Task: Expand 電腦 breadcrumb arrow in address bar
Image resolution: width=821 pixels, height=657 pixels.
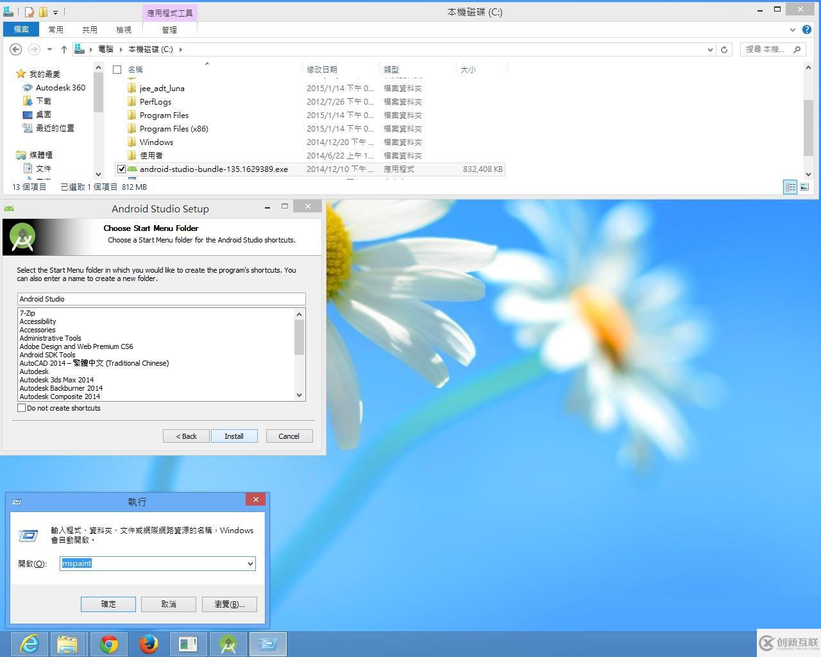Action: point(121,49)
